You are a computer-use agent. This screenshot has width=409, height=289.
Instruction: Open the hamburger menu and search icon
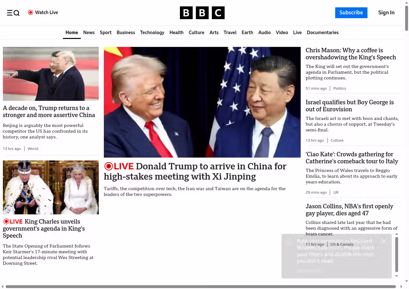coord(13,13)
